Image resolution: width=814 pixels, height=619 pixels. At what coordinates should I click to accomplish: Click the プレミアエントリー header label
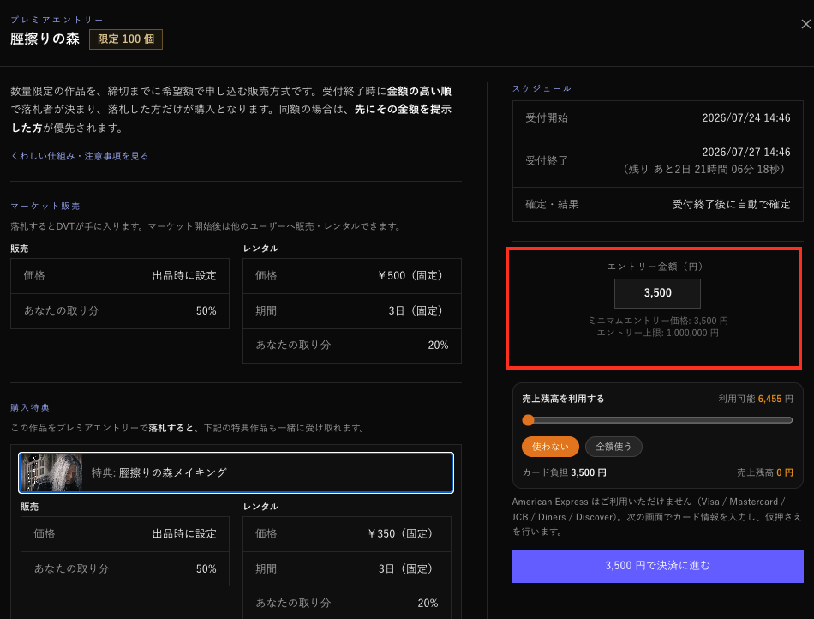57,20
